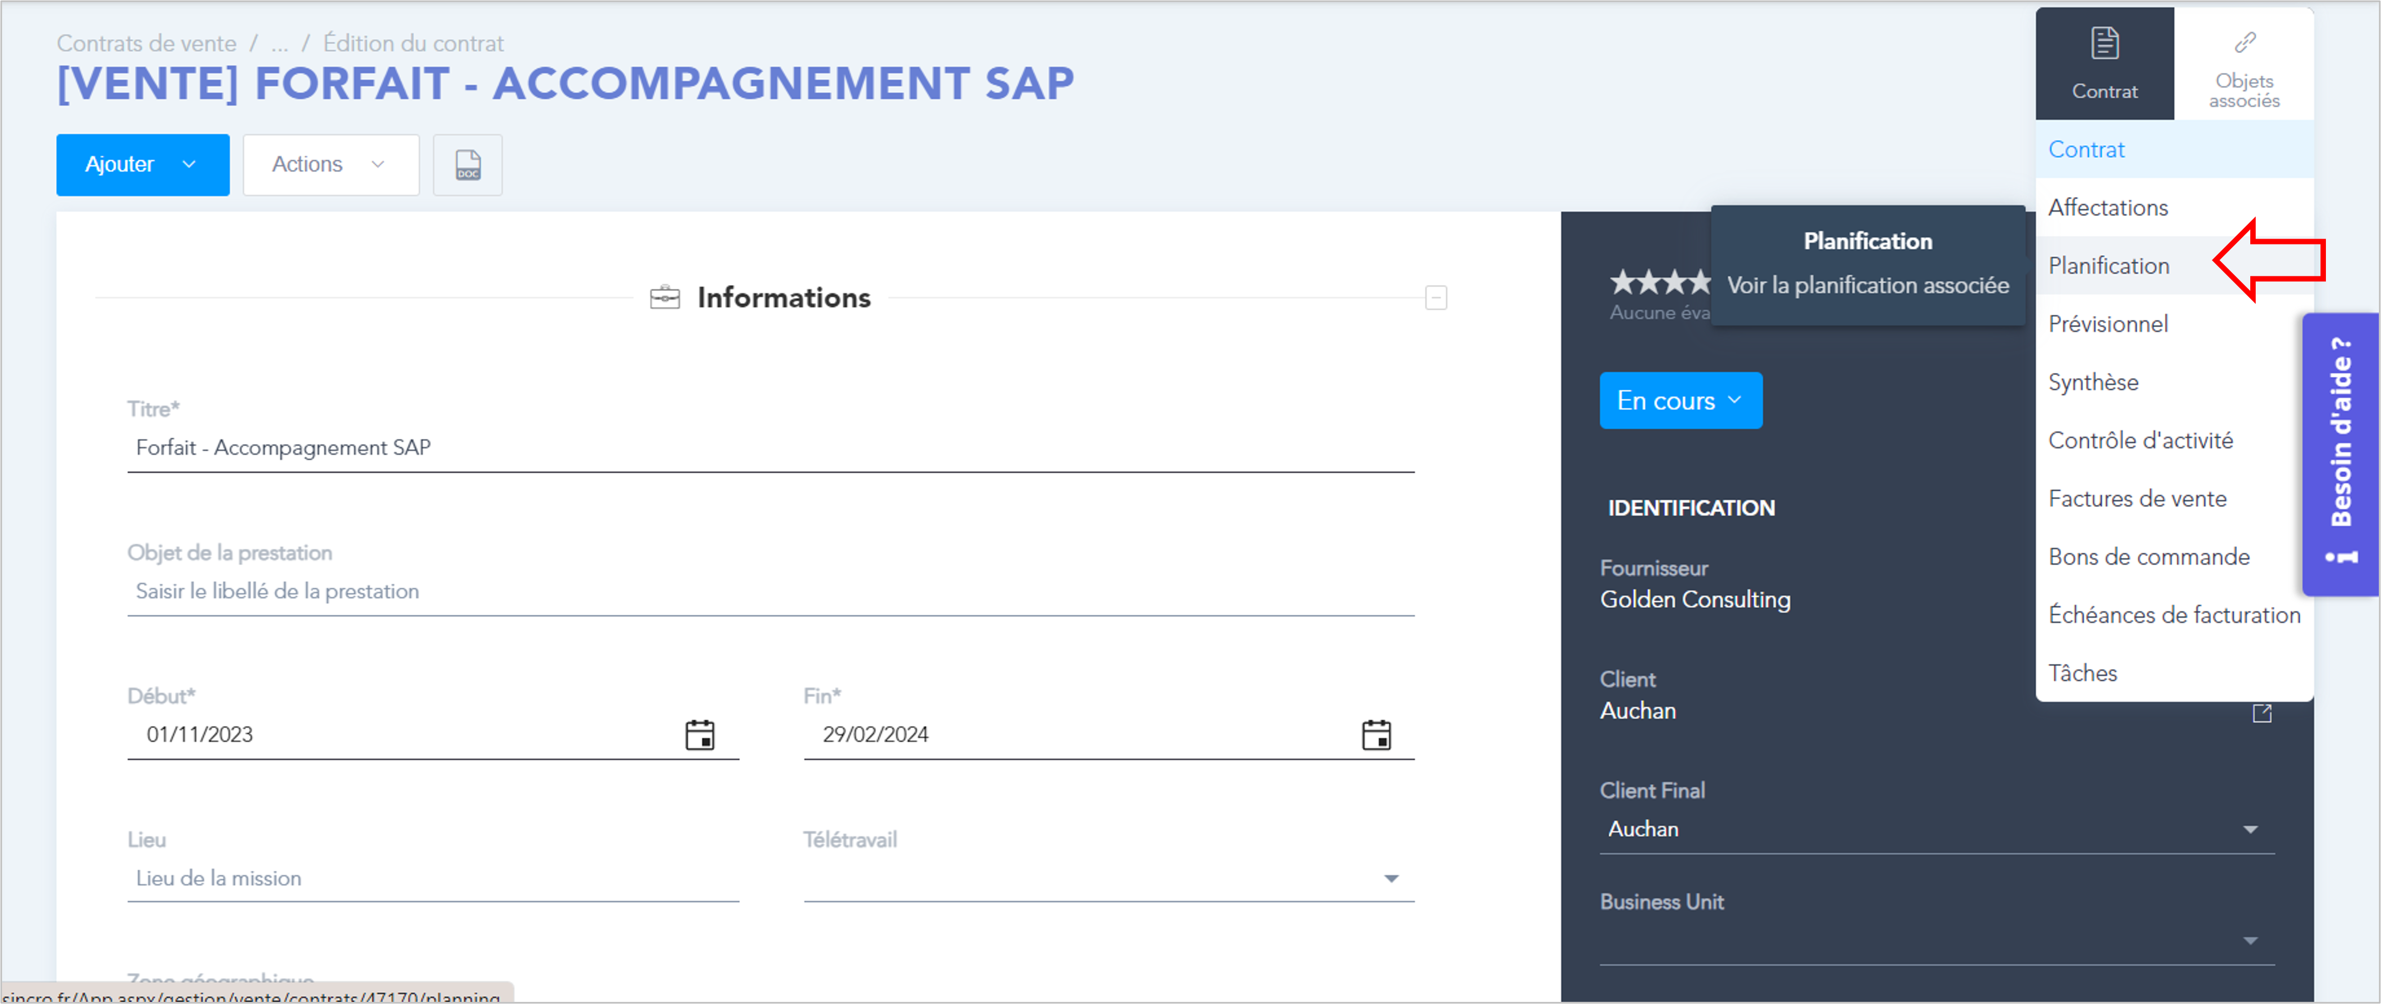The height and width of the screenshot is (1004, 2381).
Task: Generate document with DOC icon button
Action: [x=468, y=165]
